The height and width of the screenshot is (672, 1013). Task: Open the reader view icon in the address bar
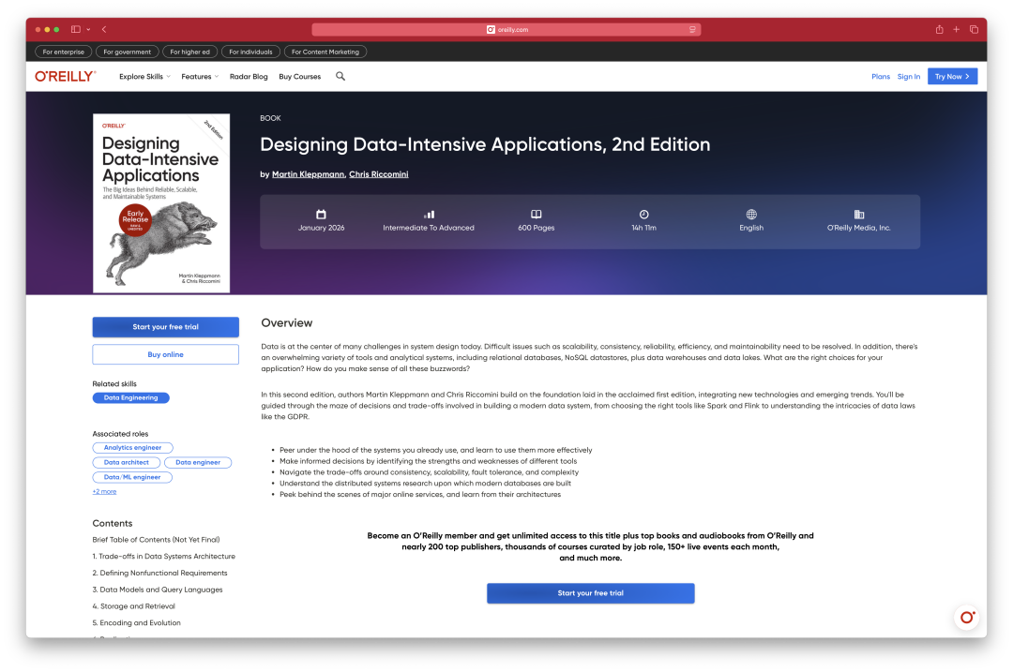click(692, 29)
